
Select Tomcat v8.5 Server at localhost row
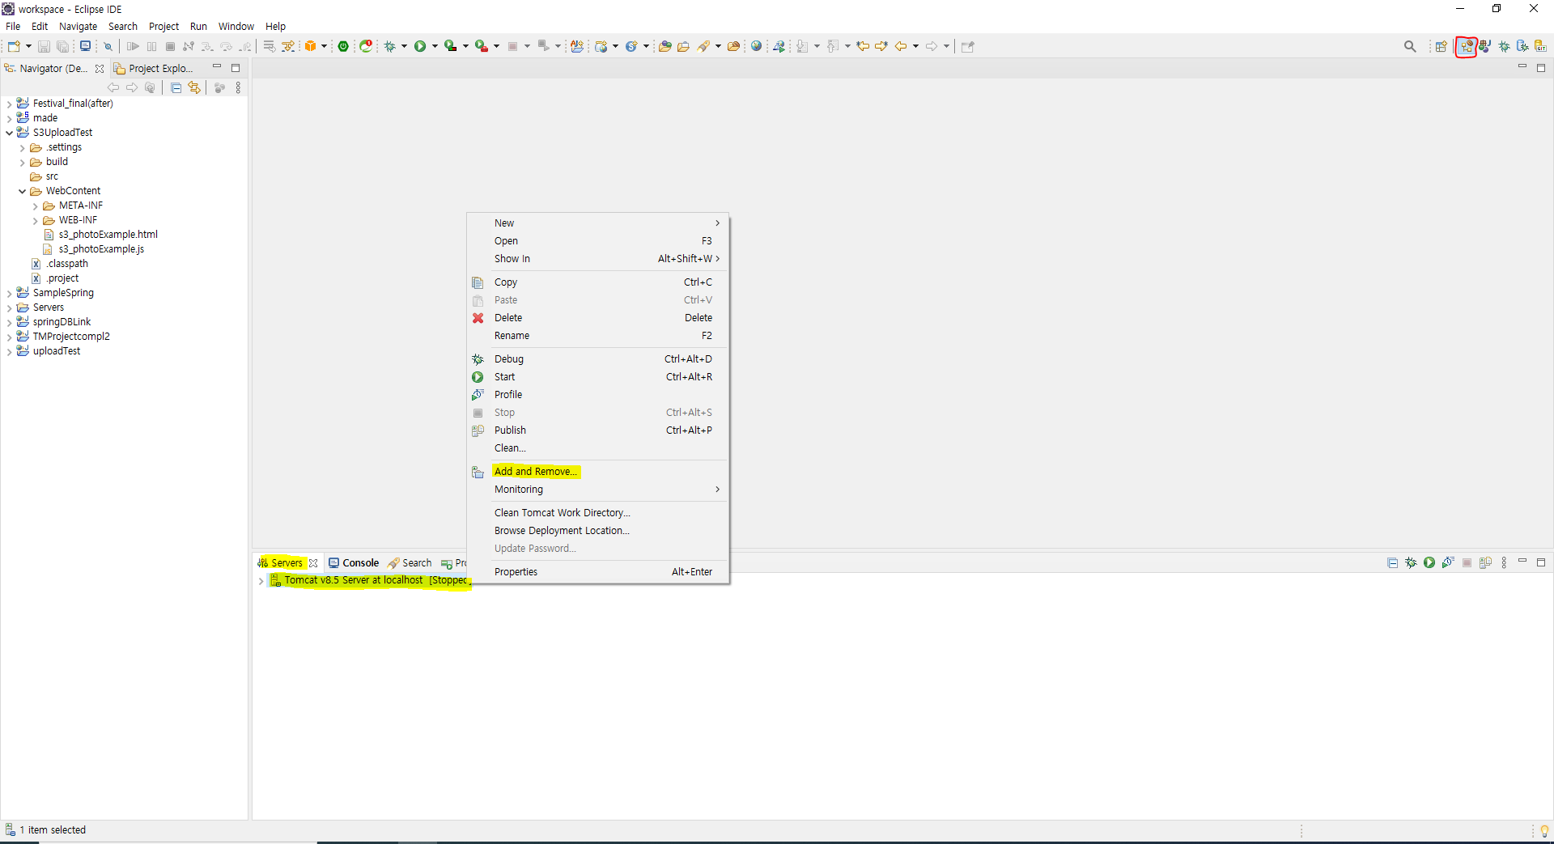click(369, 580)
